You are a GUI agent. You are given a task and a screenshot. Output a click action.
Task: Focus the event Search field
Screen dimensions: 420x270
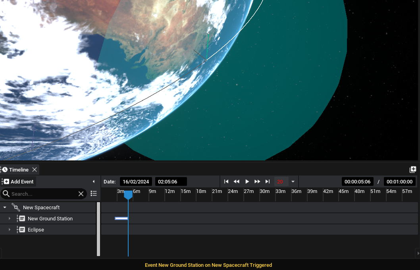click(43, 194)
